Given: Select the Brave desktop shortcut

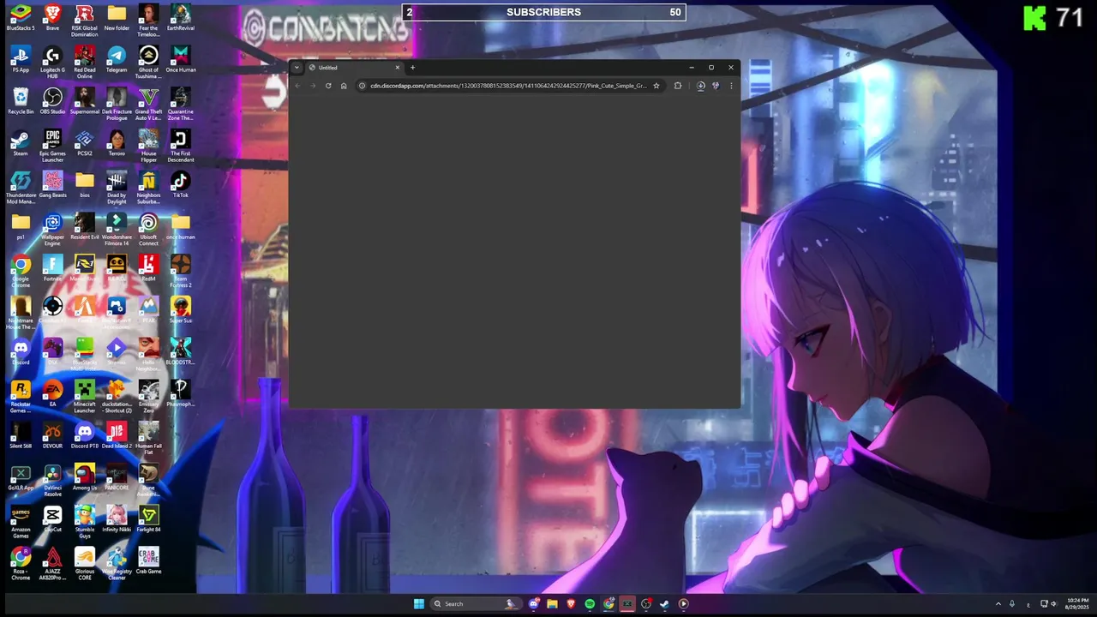Looking at the screenshot, I should pyautogui.click(x=52, y=18).
